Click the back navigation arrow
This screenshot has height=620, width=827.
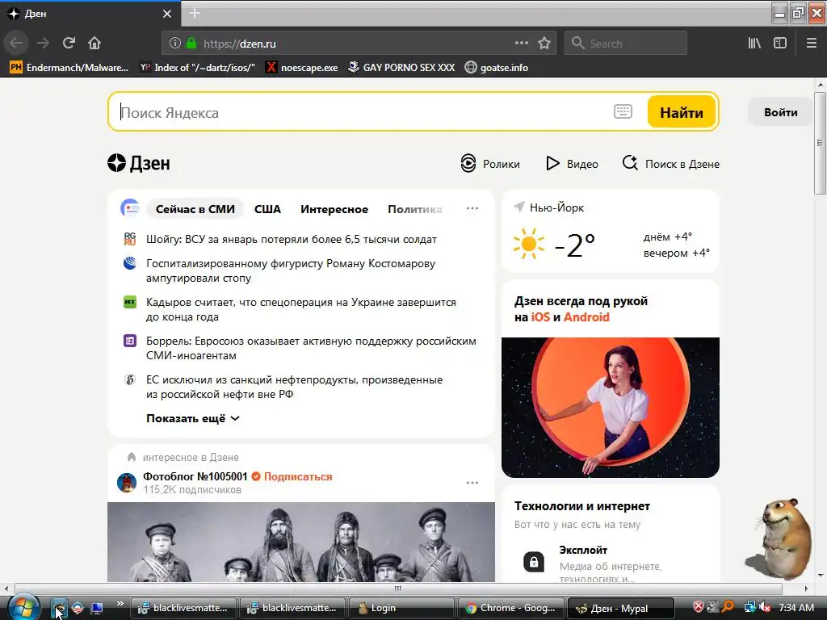click(16, 44)
